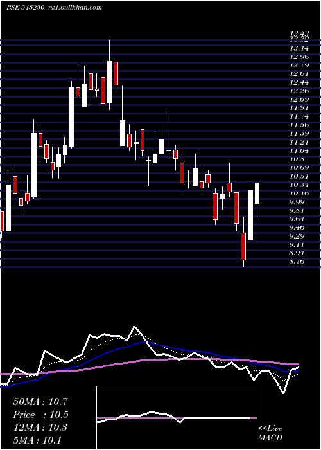Click the 11.39 price axis label
This screenshot has width=321, height=450.
(299, 134)
